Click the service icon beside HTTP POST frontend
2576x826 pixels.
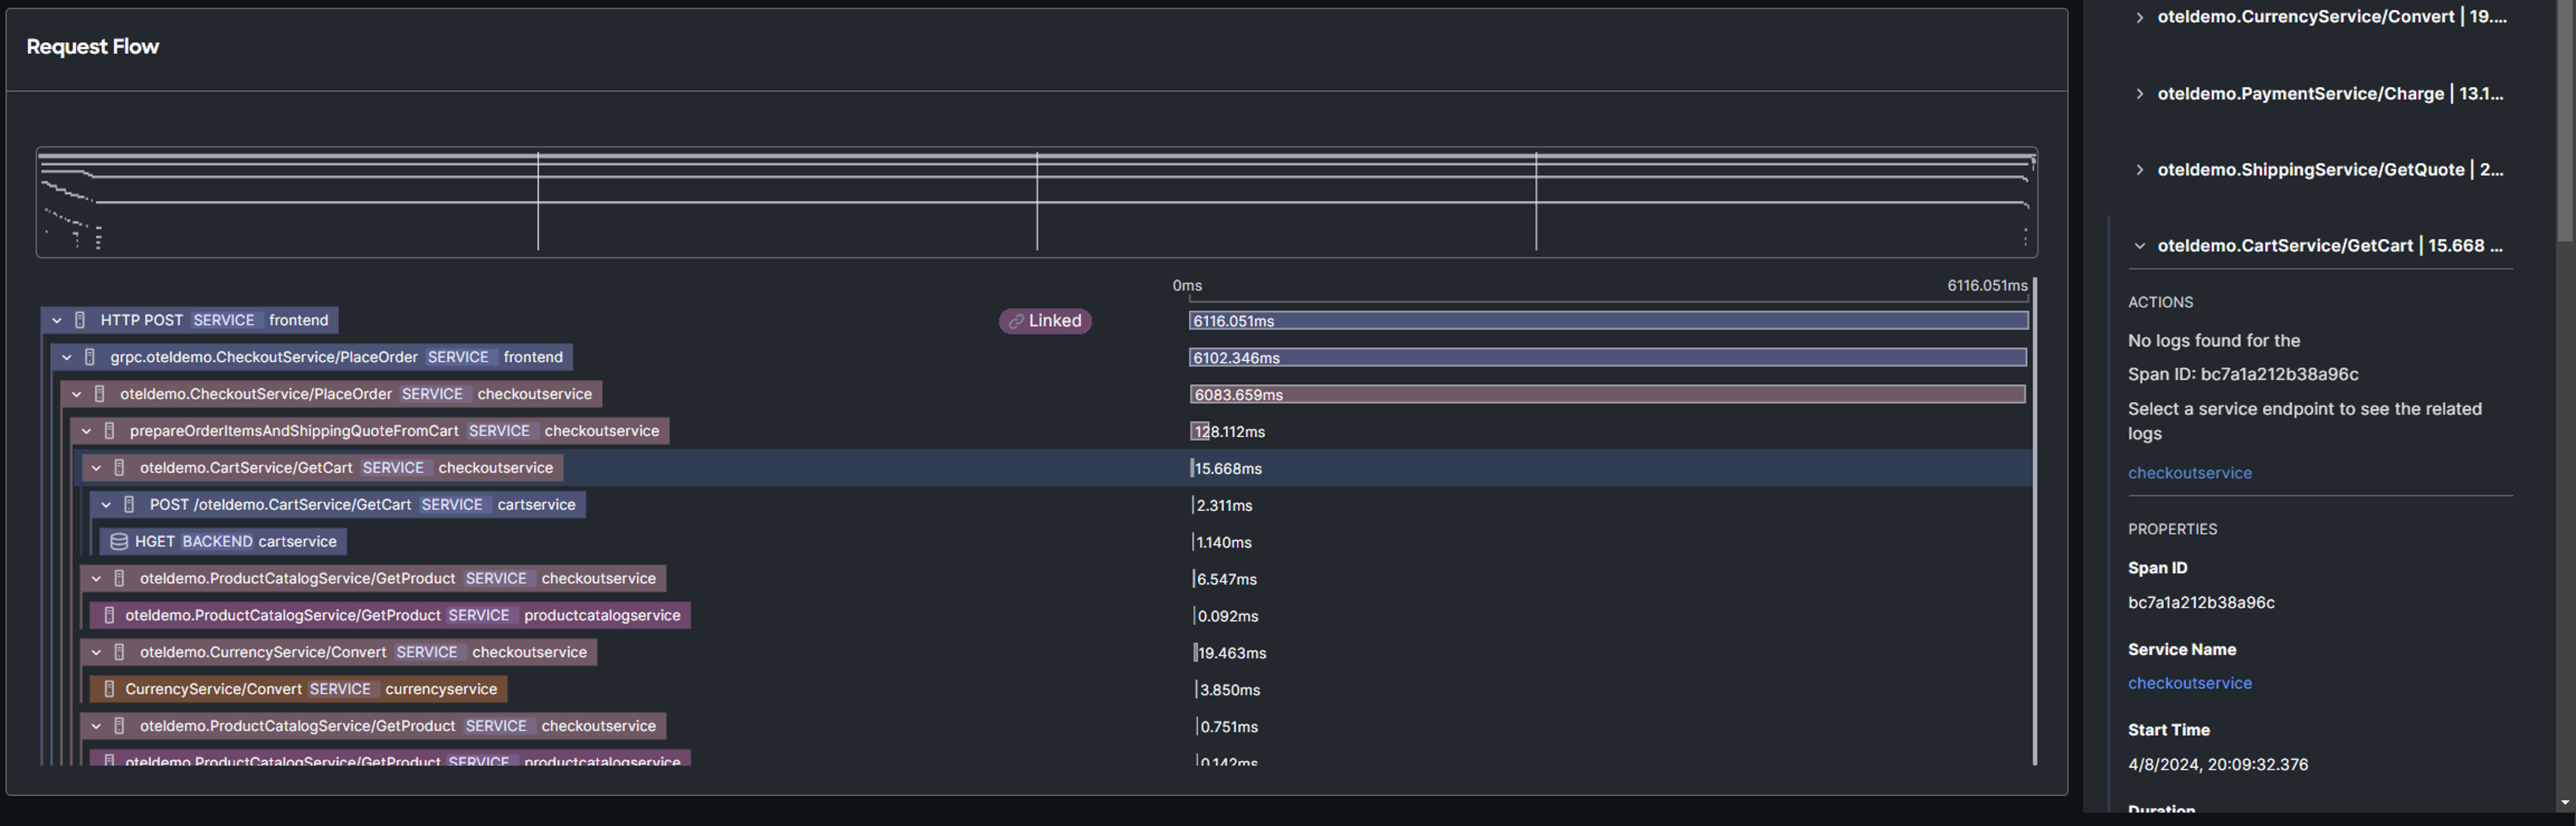click(x=80, y=320)
